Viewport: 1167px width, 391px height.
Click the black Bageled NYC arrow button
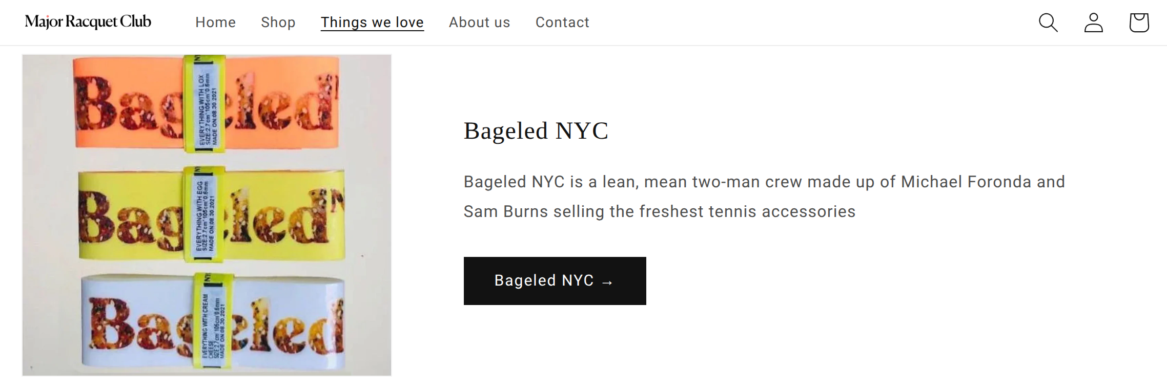tap(555, 281)
